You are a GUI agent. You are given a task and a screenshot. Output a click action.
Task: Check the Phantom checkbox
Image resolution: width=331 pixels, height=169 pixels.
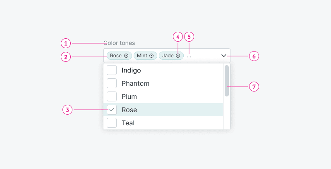point(112,83)
